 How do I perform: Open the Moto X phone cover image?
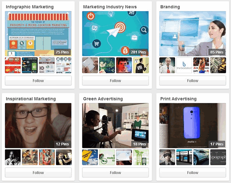[192, 126]
